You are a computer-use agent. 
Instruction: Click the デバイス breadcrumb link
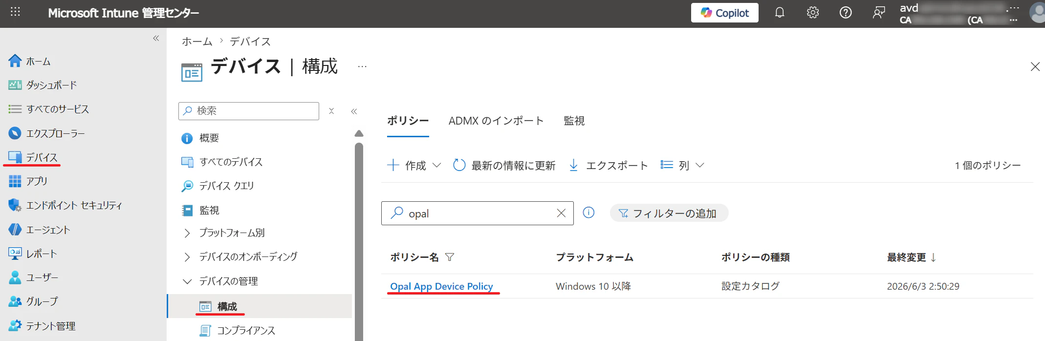pyautogui.click(x=250, y=42)
